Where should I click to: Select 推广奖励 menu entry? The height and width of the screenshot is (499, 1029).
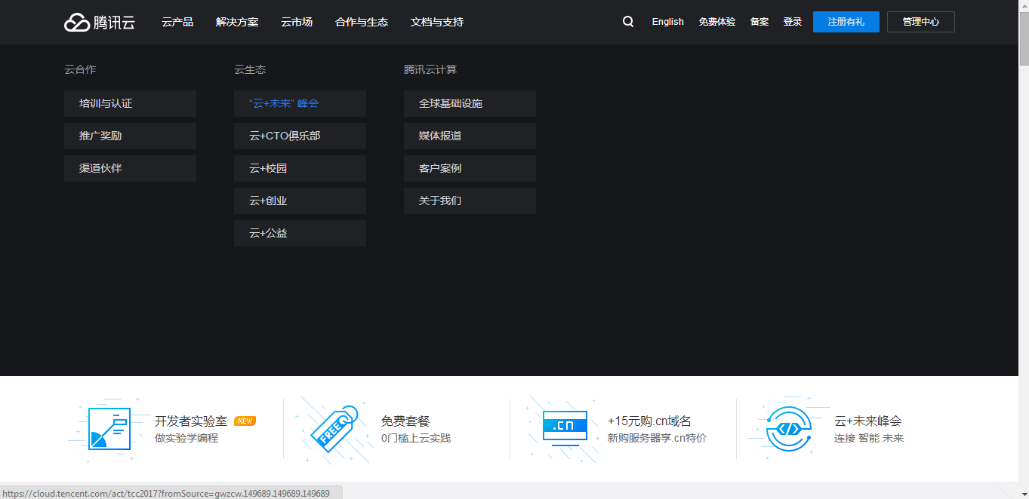[x=130, y=136]
